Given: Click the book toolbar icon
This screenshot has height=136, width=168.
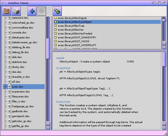Looking at the screenshot, I should click(x=17, y=11).
